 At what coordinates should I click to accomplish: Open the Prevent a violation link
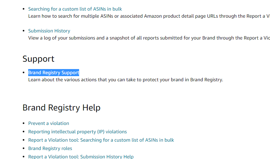48,123
